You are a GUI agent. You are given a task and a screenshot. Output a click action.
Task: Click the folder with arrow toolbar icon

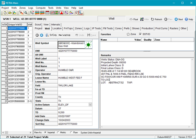click(15, 13)
